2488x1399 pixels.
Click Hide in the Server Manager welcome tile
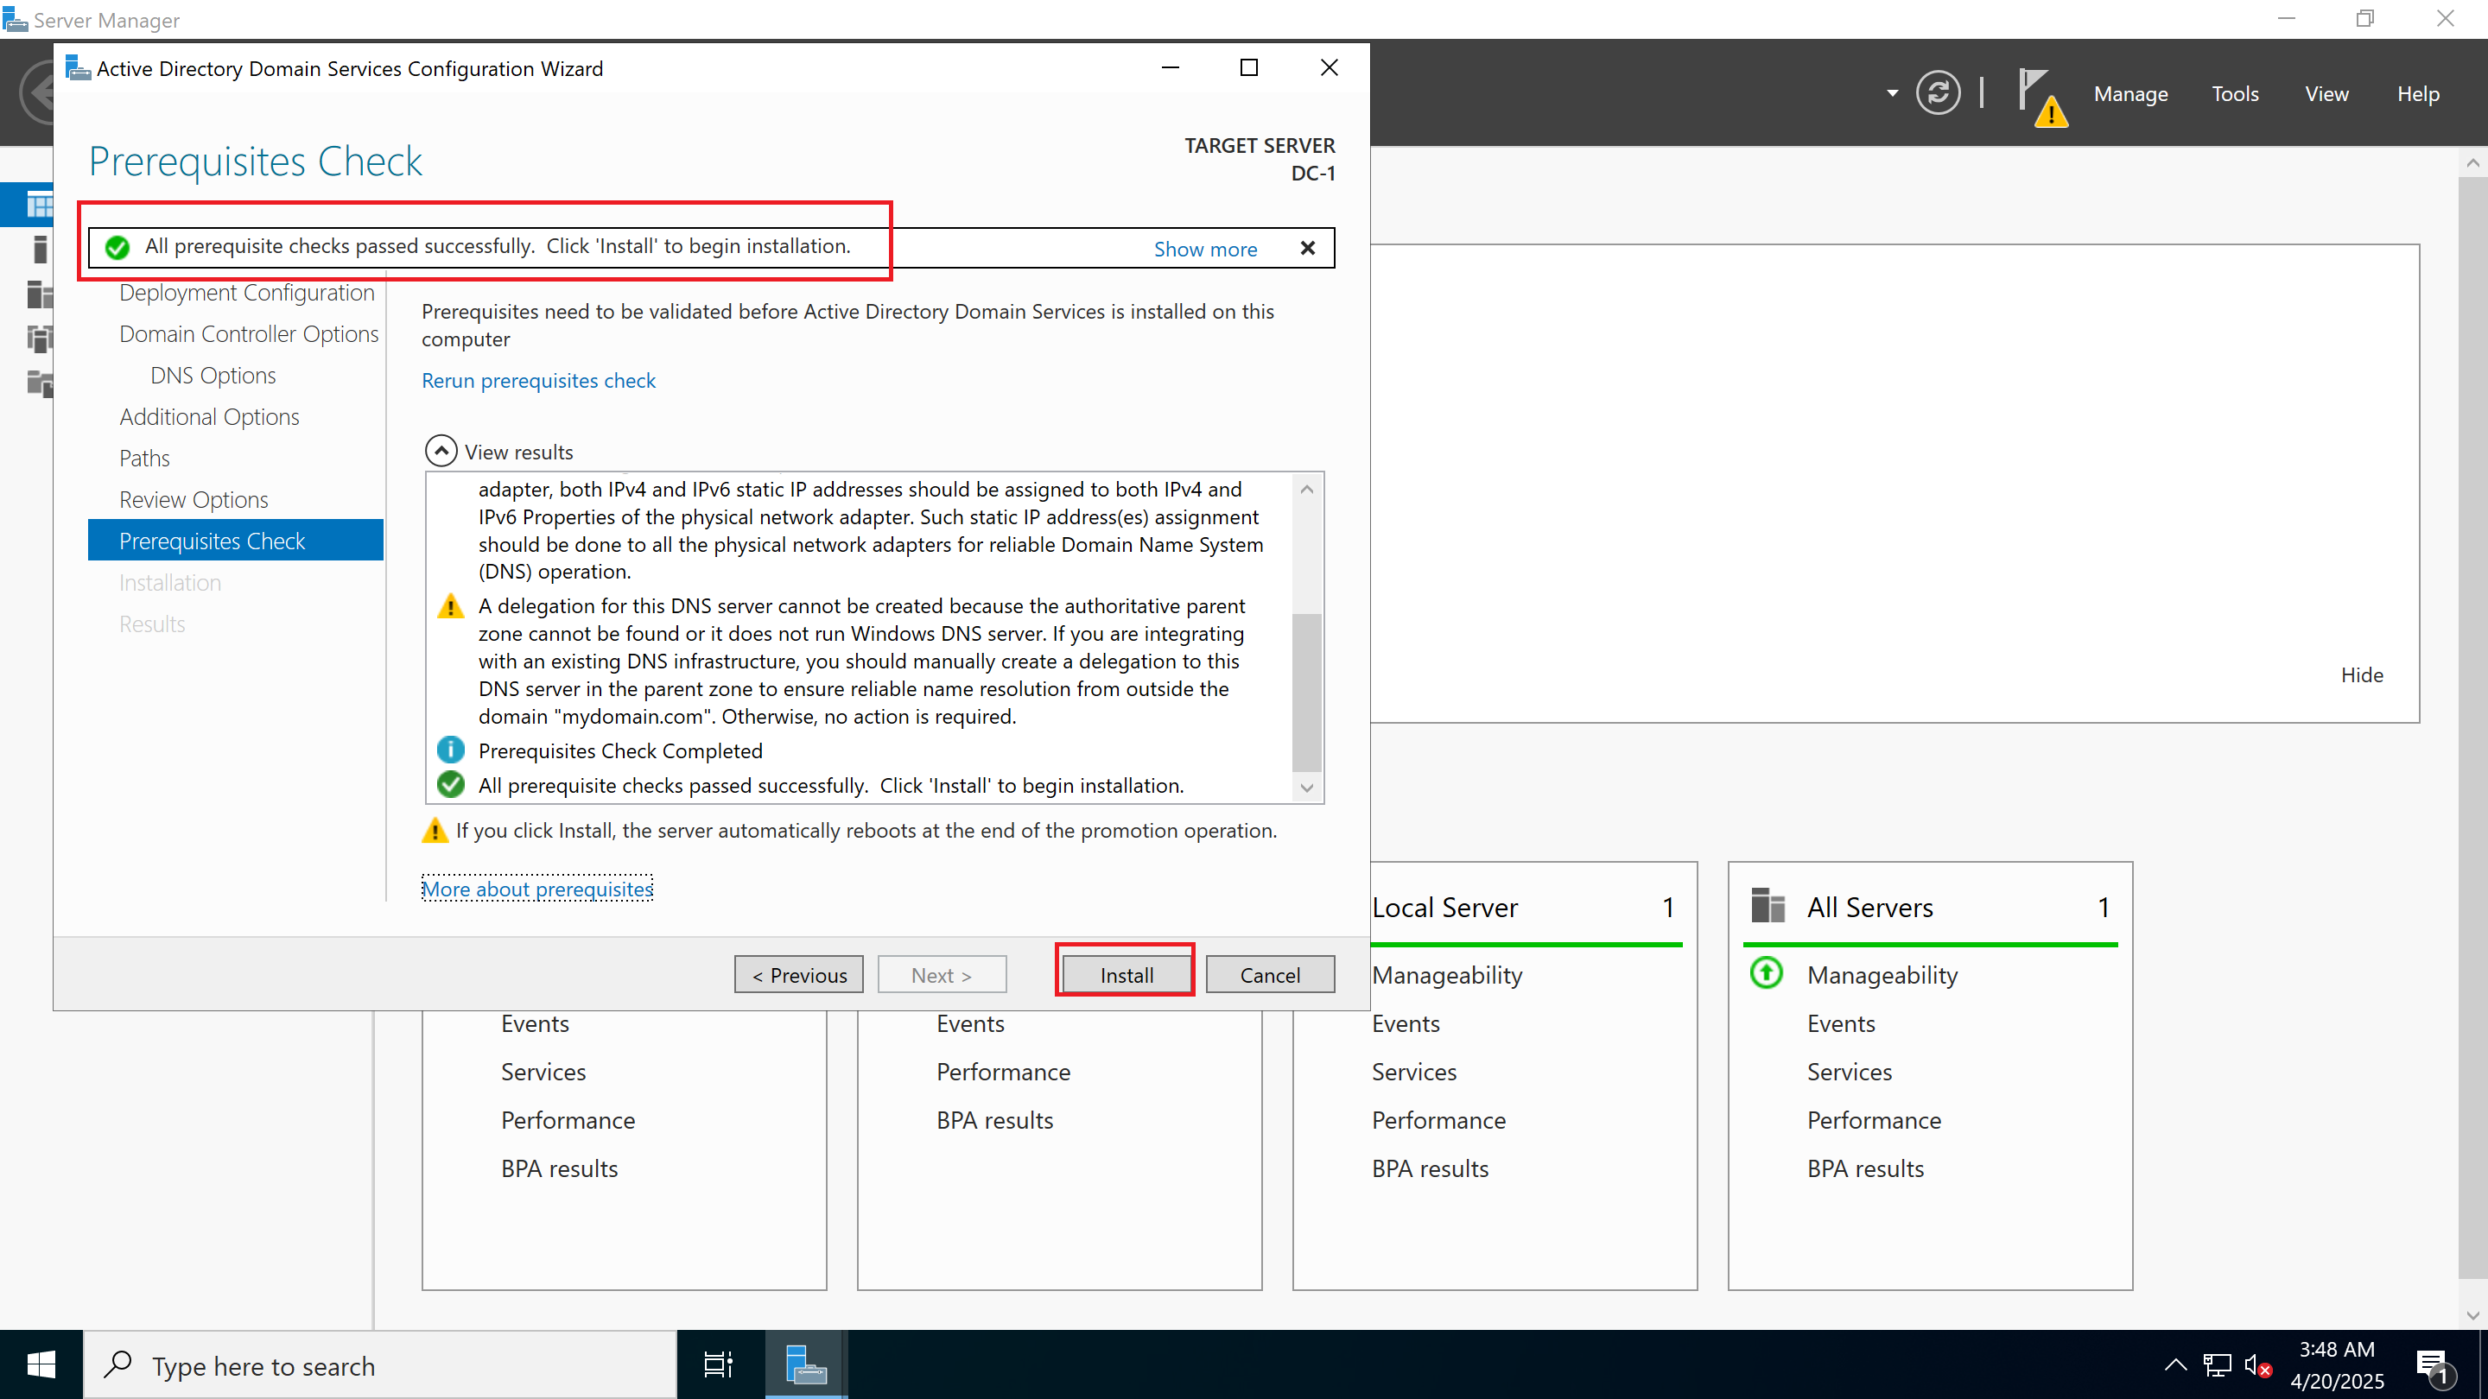click(x=2362, y=674)
